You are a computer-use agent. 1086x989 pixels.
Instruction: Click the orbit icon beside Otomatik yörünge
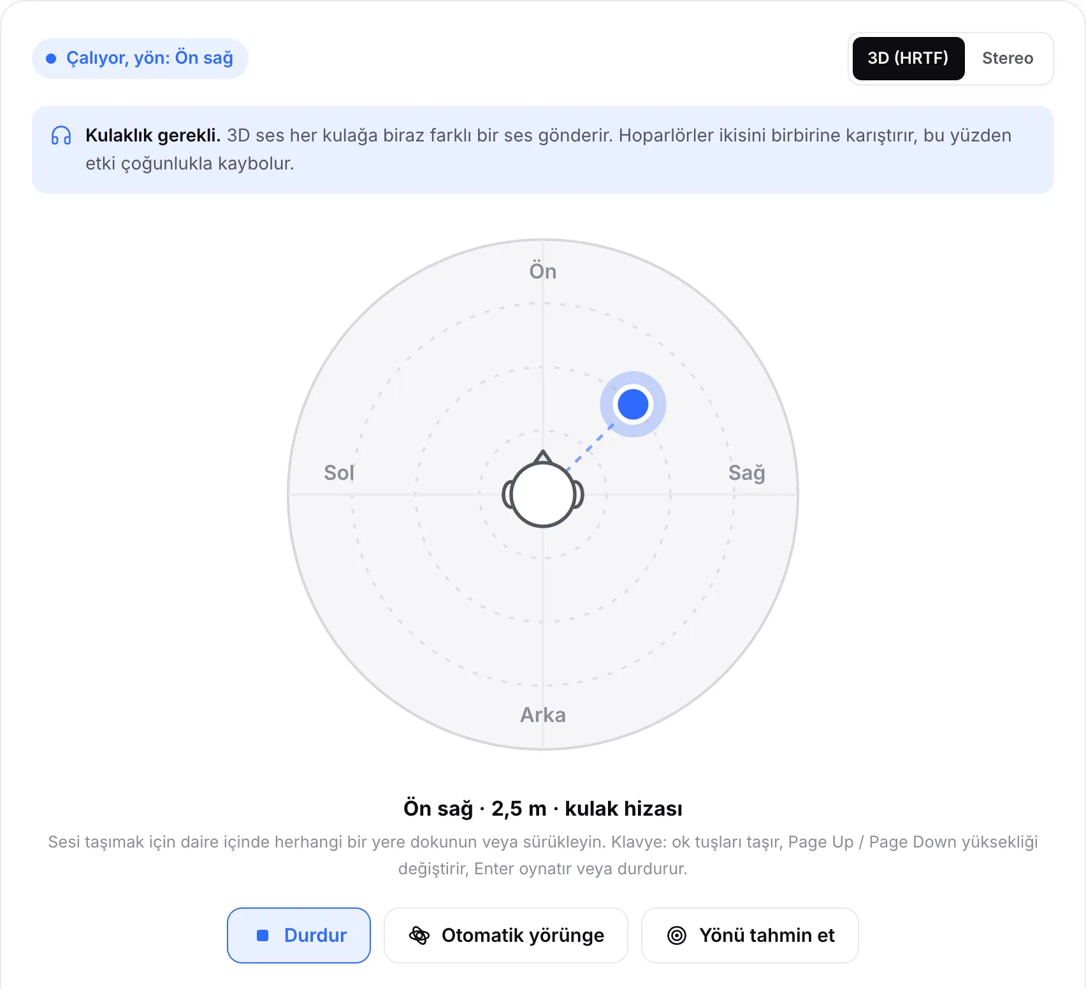[419, 935]
